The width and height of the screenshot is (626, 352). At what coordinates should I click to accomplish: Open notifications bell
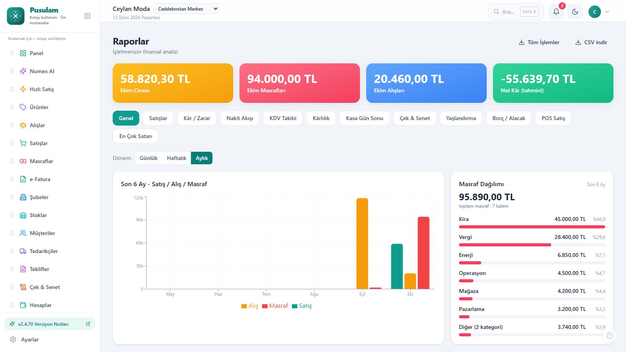point(556,12)
